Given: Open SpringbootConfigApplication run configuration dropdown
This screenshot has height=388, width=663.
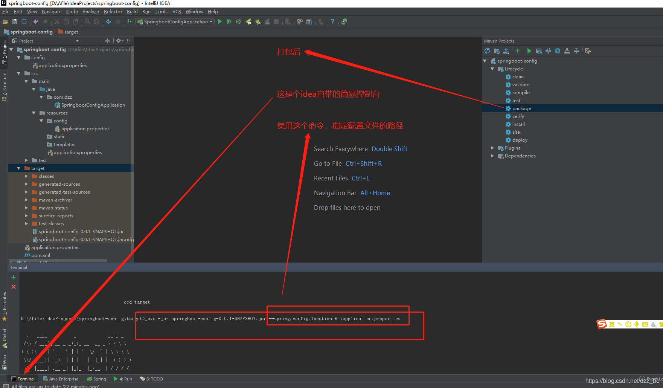Looking at the screenshot, I should 175,22.
